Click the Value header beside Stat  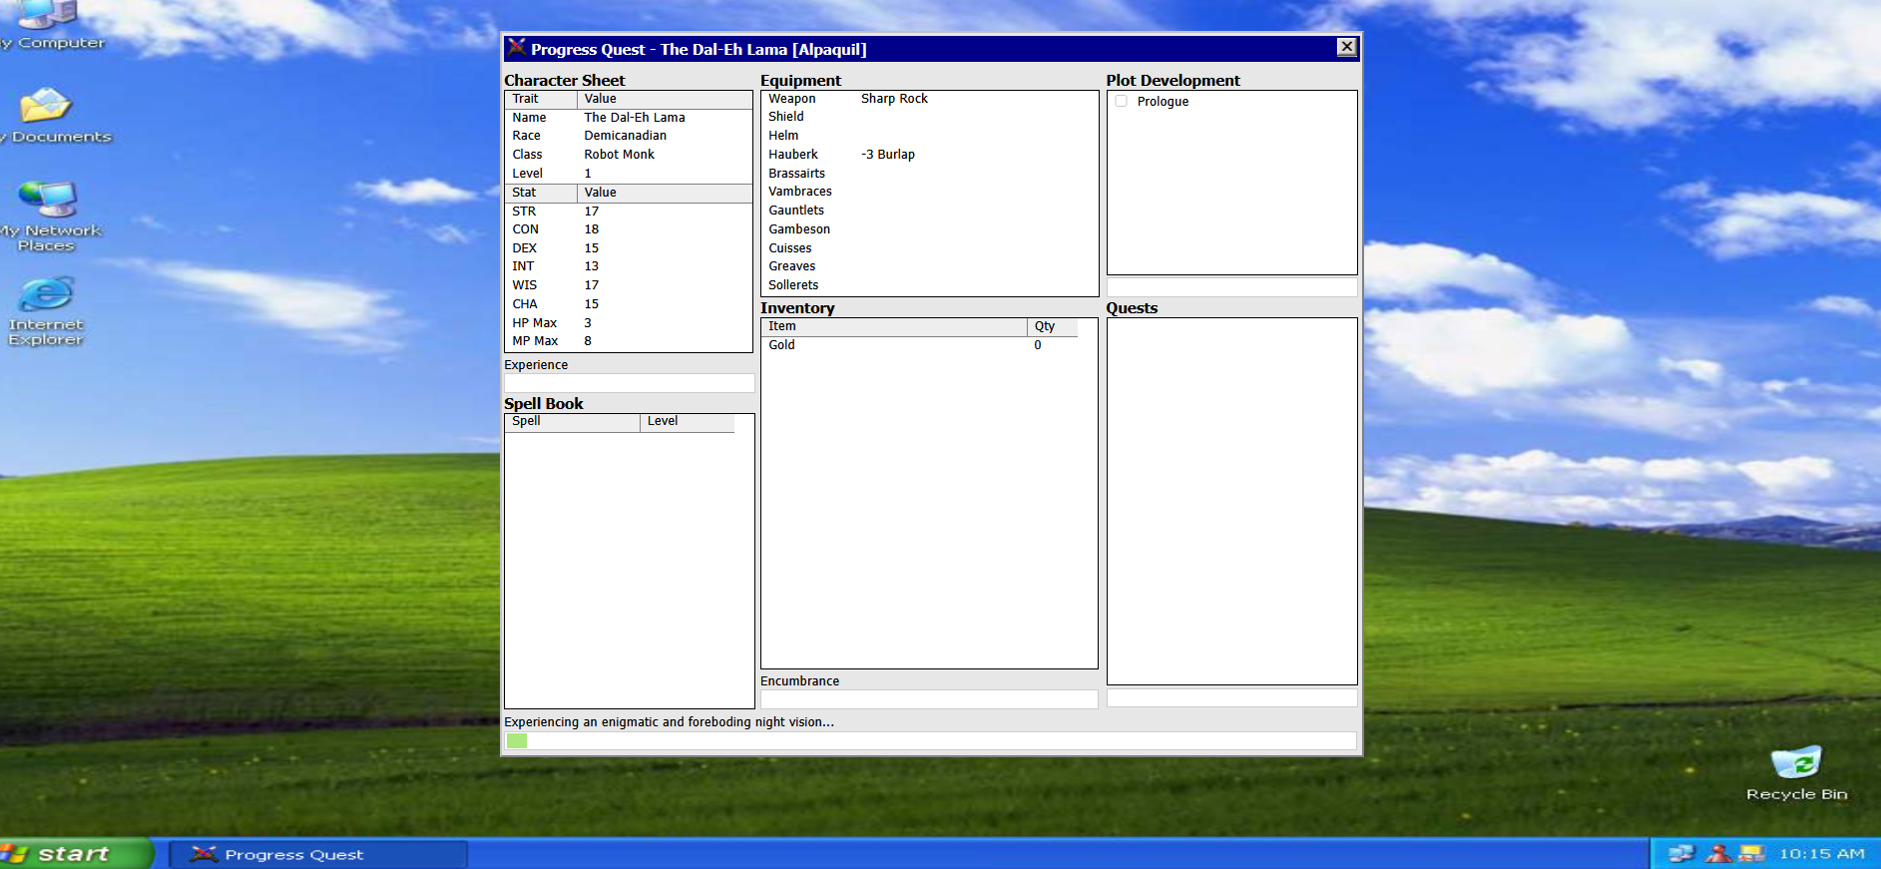point(665,194)
